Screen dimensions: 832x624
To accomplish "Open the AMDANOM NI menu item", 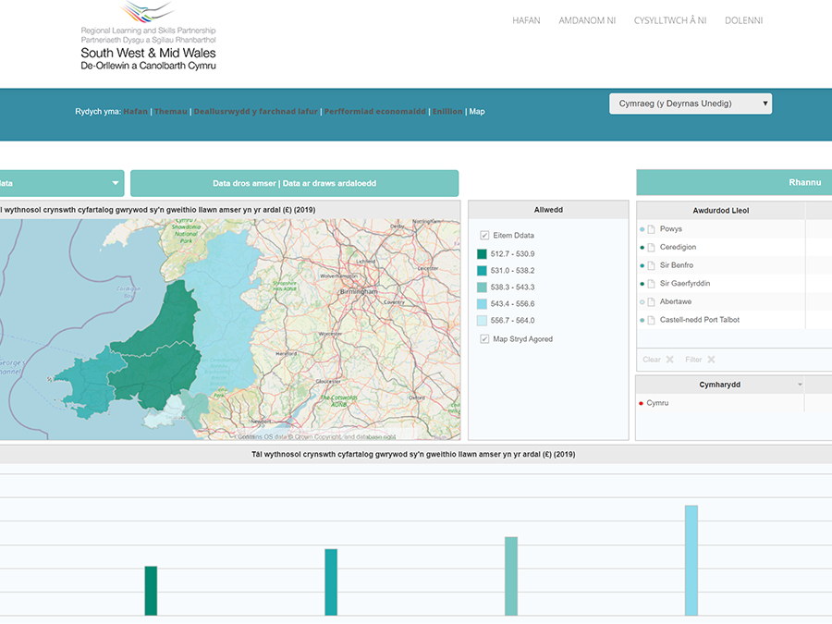I will (x=587, y=20).
